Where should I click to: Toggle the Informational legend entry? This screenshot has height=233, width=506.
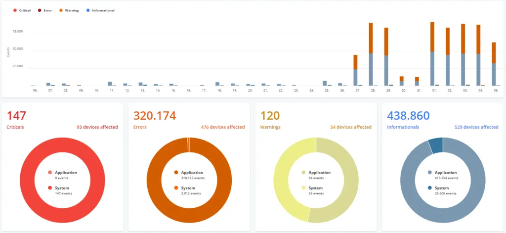pyautogui.click(x=100, y=10)
